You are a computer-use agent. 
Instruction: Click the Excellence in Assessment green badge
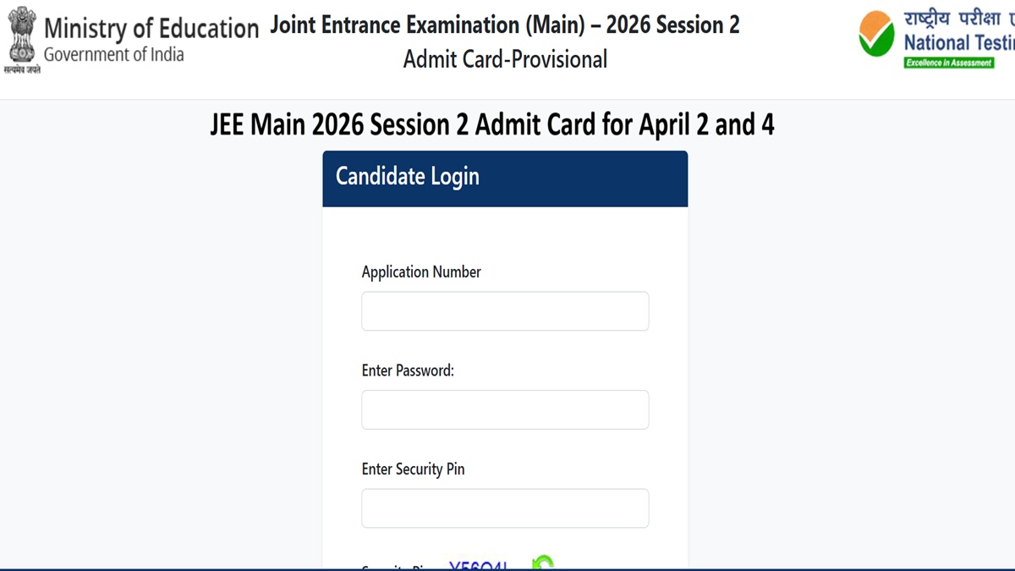pos(949,63)
